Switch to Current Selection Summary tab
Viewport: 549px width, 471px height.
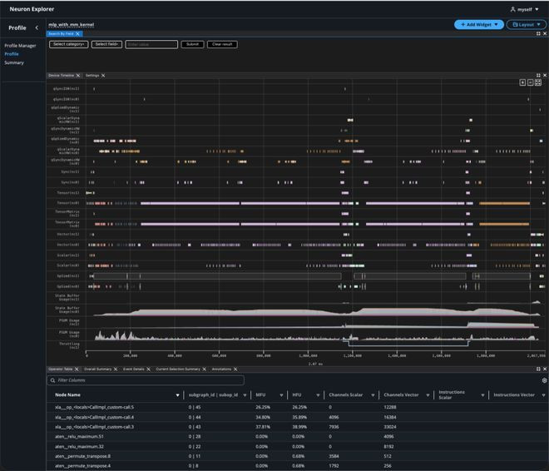177,369
